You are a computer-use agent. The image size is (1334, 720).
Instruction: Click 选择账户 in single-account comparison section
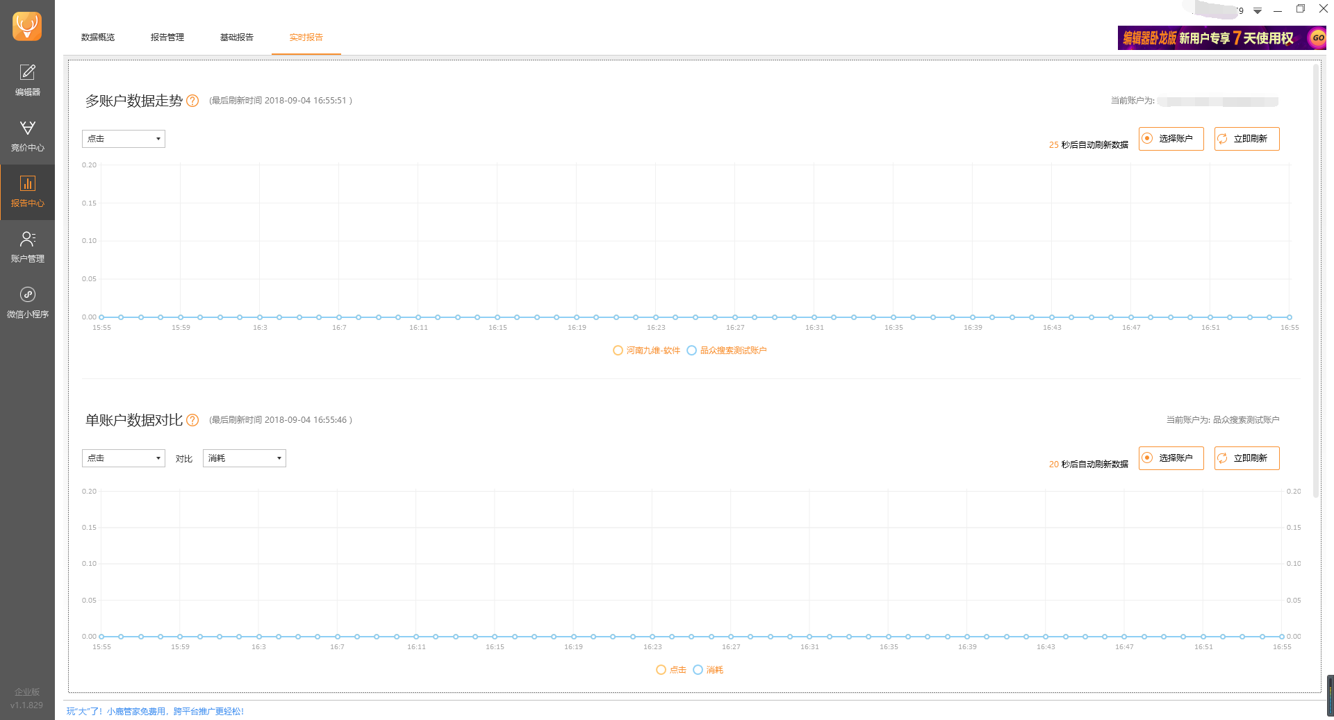(1171, 458)
